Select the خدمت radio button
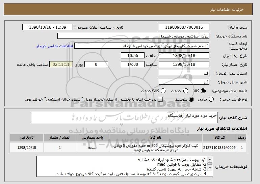 pyautogui.click(x=186, y=91)
